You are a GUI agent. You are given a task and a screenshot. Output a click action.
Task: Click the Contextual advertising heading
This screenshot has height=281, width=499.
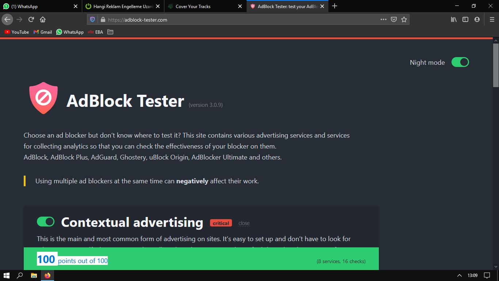(132, 222)
